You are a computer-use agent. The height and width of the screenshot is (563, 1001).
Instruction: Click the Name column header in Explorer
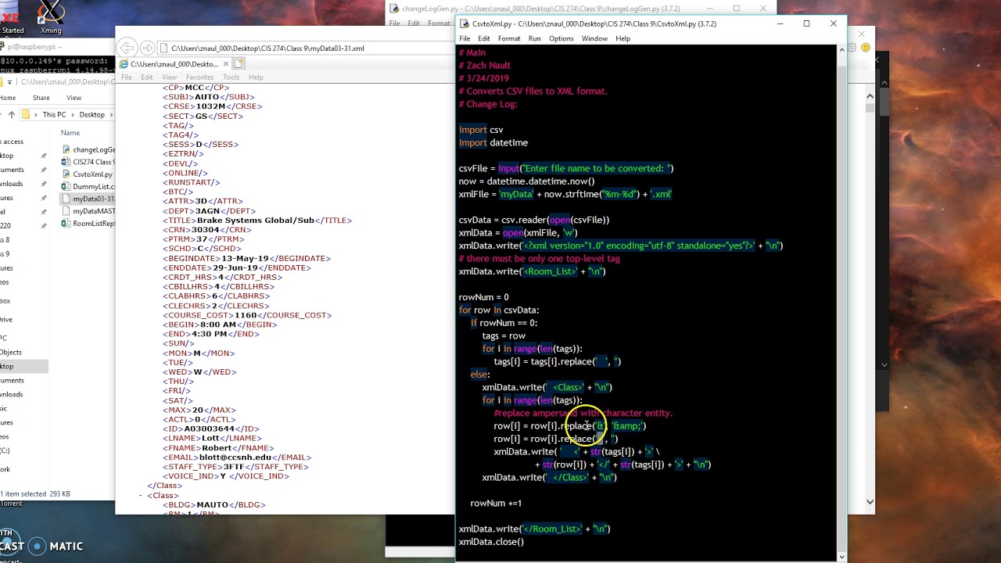point(70,133)
